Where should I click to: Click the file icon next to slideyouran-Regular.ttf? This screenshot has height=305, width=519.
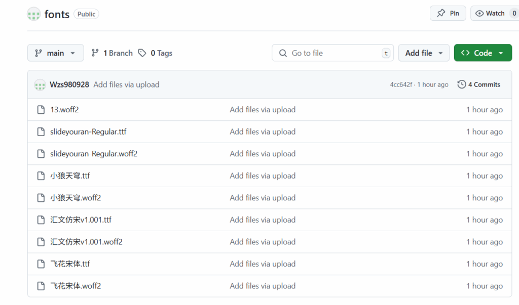[41, 132]
